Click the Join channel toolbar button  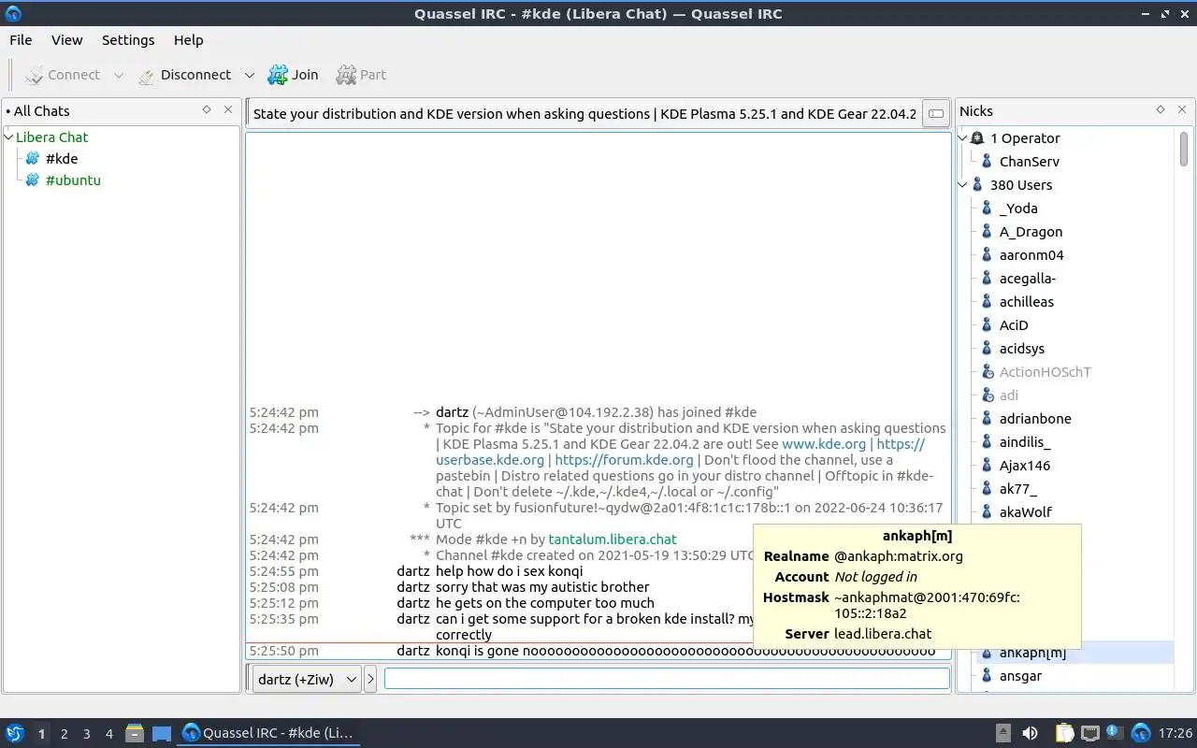pyautogui.click(x=293, y=75)
